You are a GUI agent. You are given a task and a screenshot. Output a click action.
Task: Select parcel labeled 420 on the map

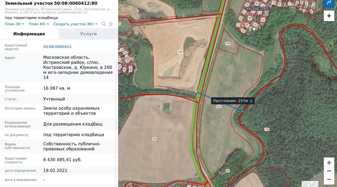(219, 107)
